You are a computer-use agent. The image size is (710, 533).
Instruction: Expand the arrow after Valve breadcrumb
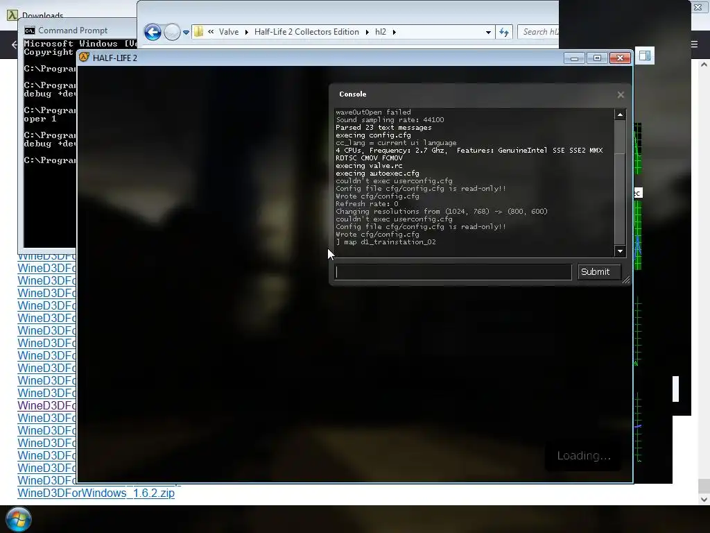point(246,32)
